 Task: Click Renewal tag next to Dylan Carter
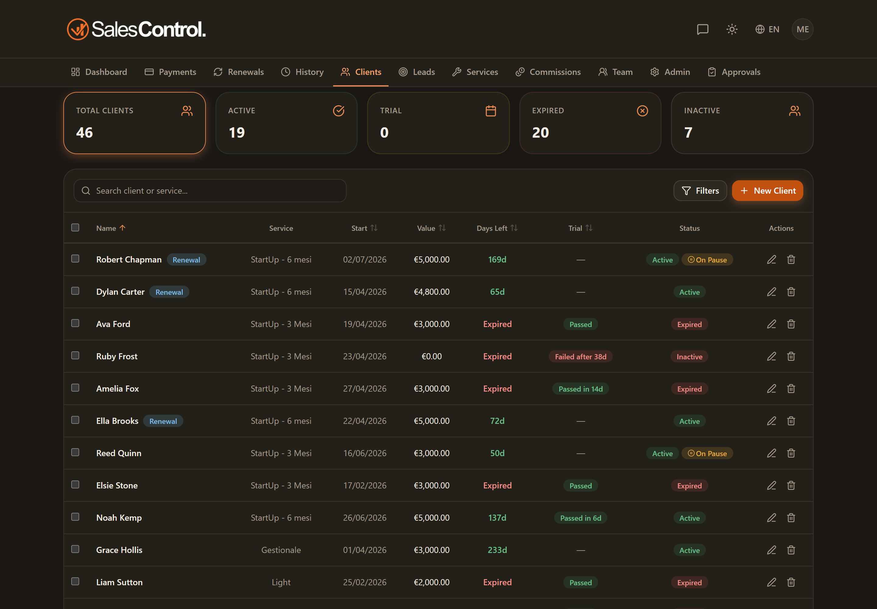pyautogui.click(x=169, y=292)
